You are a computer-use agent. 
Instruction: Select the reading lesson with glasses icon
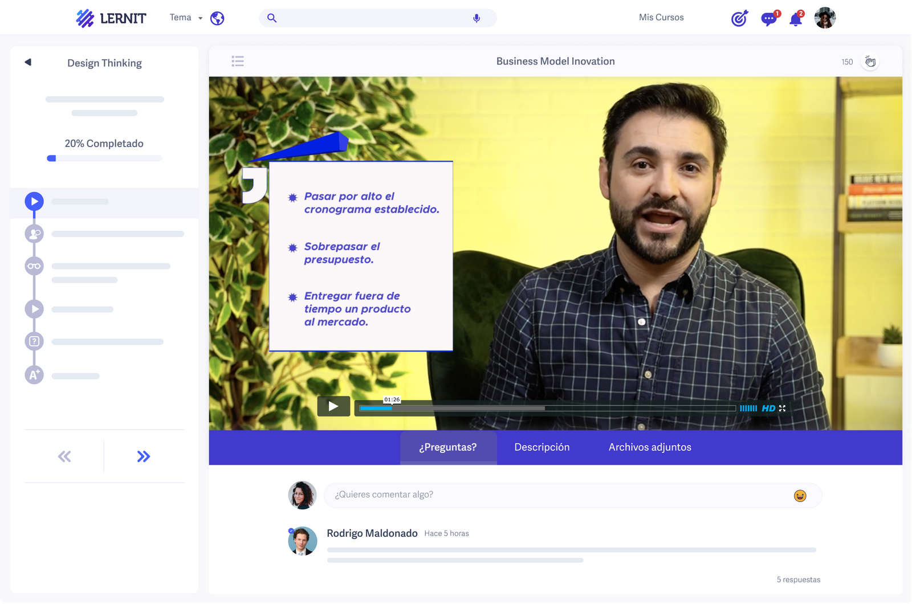tap(34, 266)
